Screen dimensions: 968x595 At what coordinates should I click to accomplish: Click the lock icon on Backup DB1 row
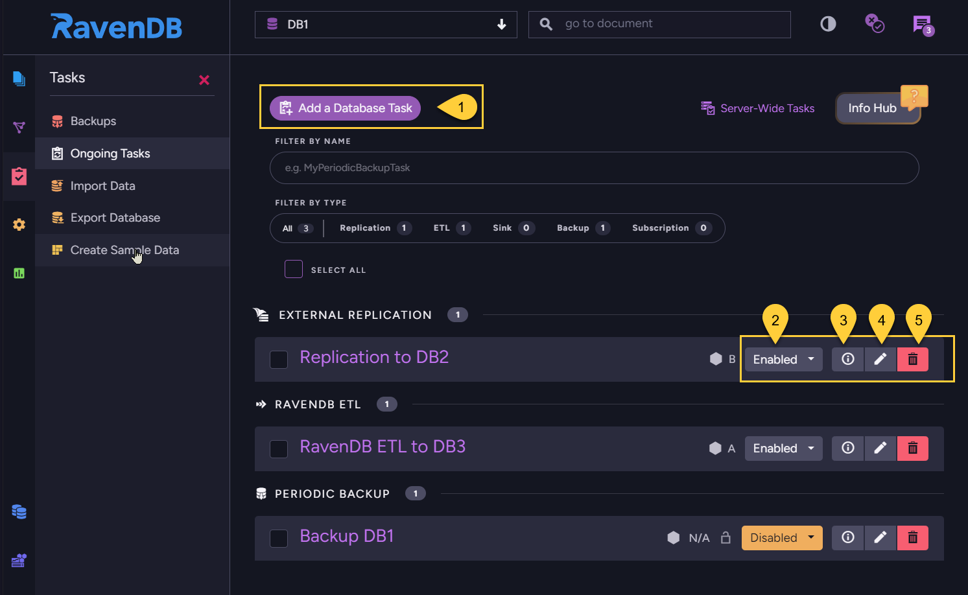[726, 537]
